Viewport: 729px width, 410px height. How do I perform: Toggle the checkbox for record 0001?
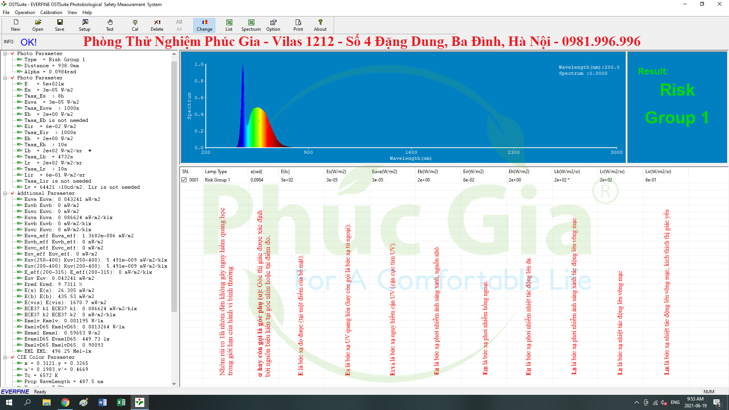184,180
